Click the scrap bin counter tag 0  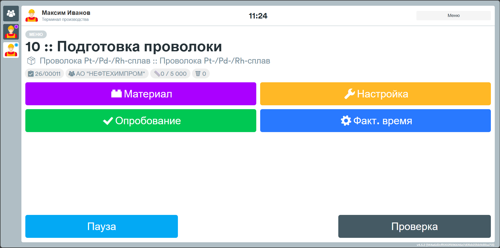coord(201,74)
